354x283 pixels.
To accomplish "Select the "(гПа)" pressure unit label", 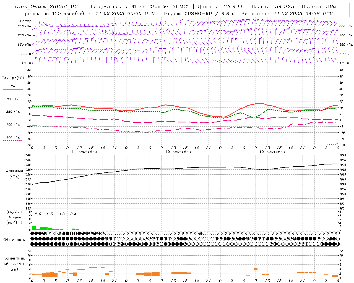I will (14, 177).
